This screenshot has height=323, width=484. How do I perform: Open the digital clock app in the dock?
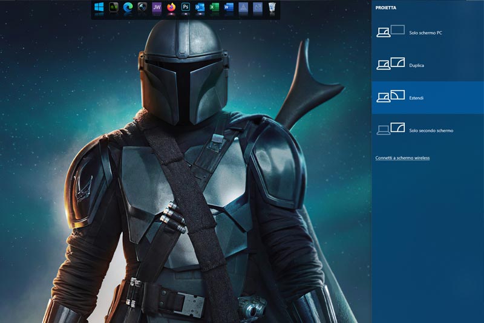click(x=114, y=7)
